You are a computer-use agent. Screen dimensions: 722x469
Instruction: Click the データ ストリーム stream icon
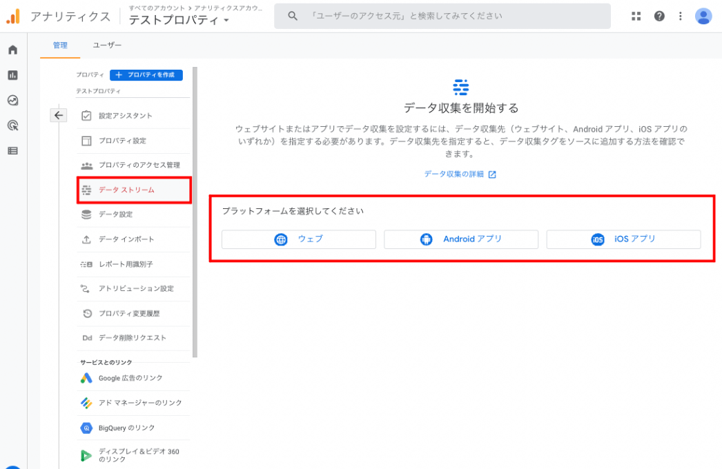pyautogui.click(x=86, y=190)
